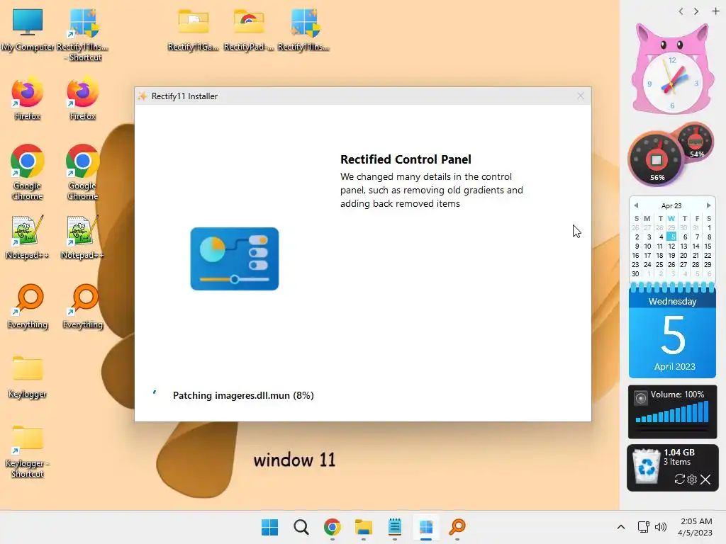Click the network tray icon
This screenshot has width=726, height=544.
coord(643,527)
